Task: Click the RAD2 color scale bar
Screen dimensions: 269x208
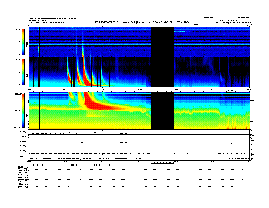Action: coord(23,42)
